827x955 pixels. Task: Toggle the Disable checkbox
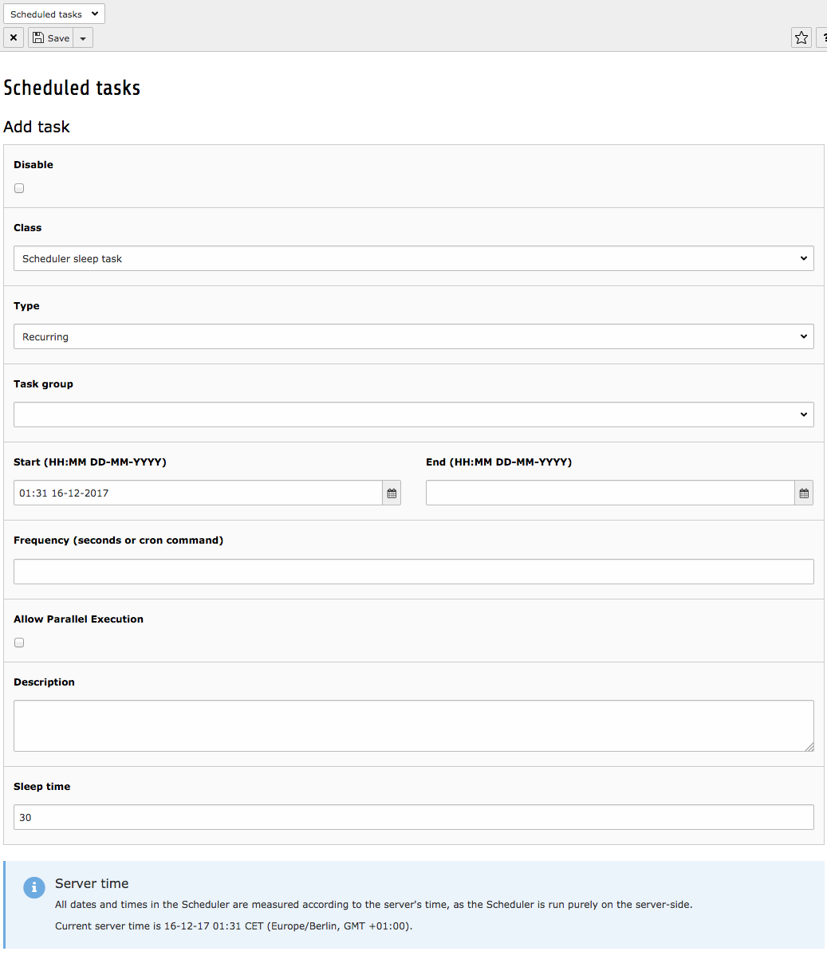pos(19,188)
